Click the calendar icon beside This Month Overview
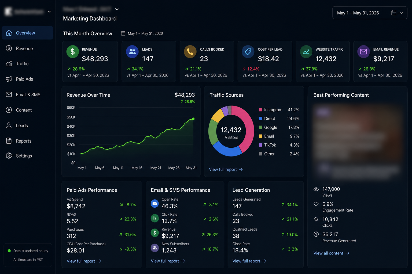This screenshot has width=412, height=274. pyautogui.click(x=123, y=33)
